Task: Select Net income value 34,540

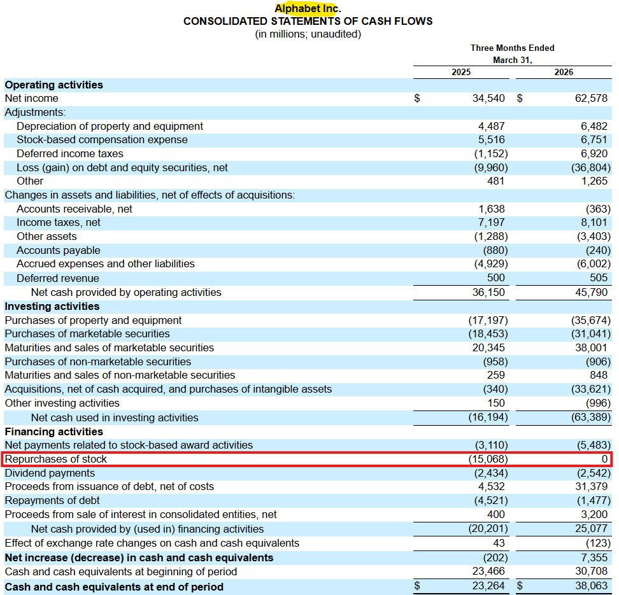Action: [488, 98]
